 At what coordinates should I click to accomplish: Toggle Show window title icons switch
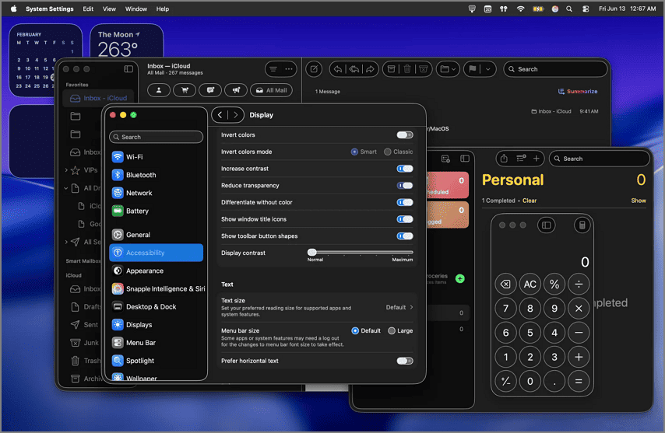click(405, 219)
